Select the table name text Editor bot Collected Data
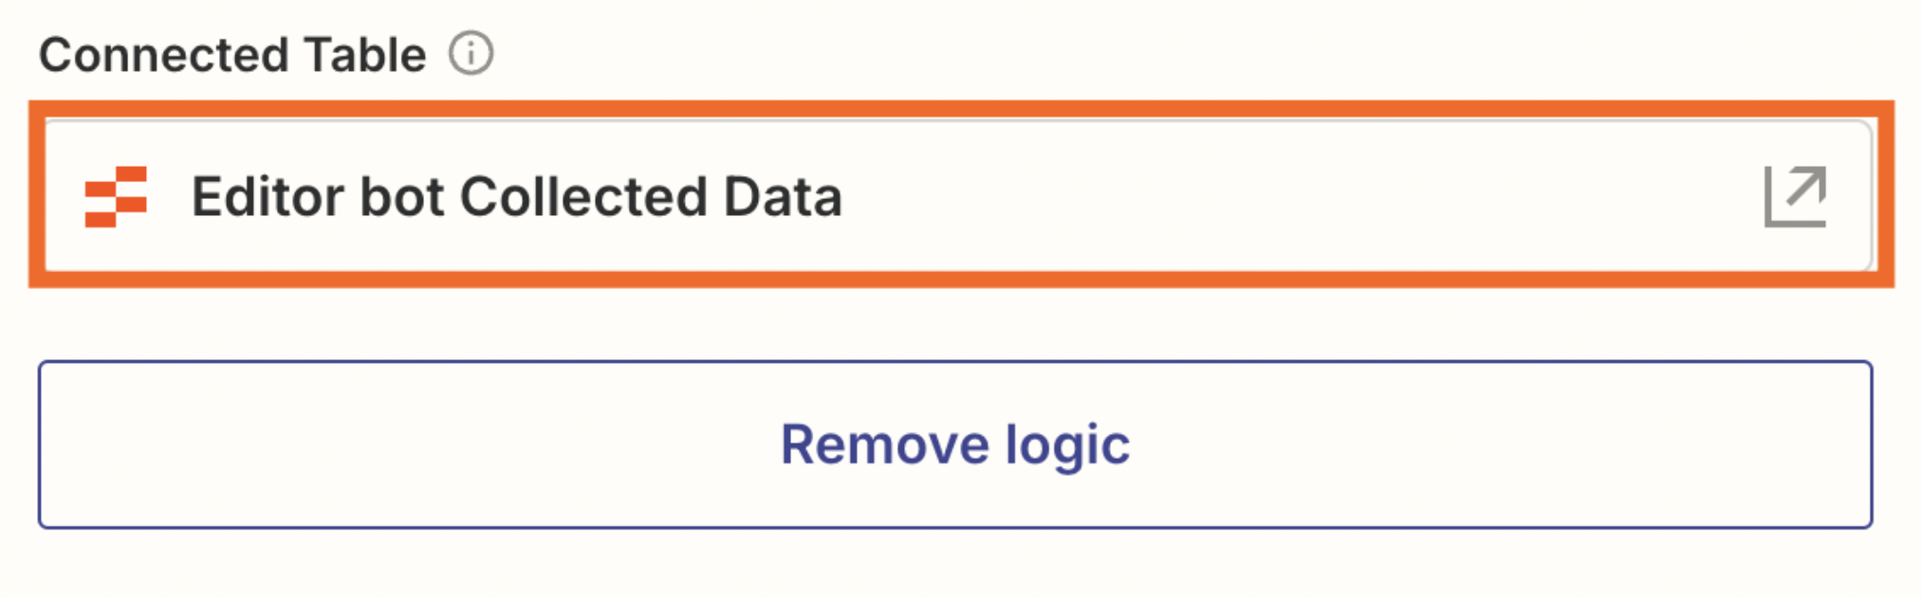Screen dimensions: 1922x597 point(517,197)
